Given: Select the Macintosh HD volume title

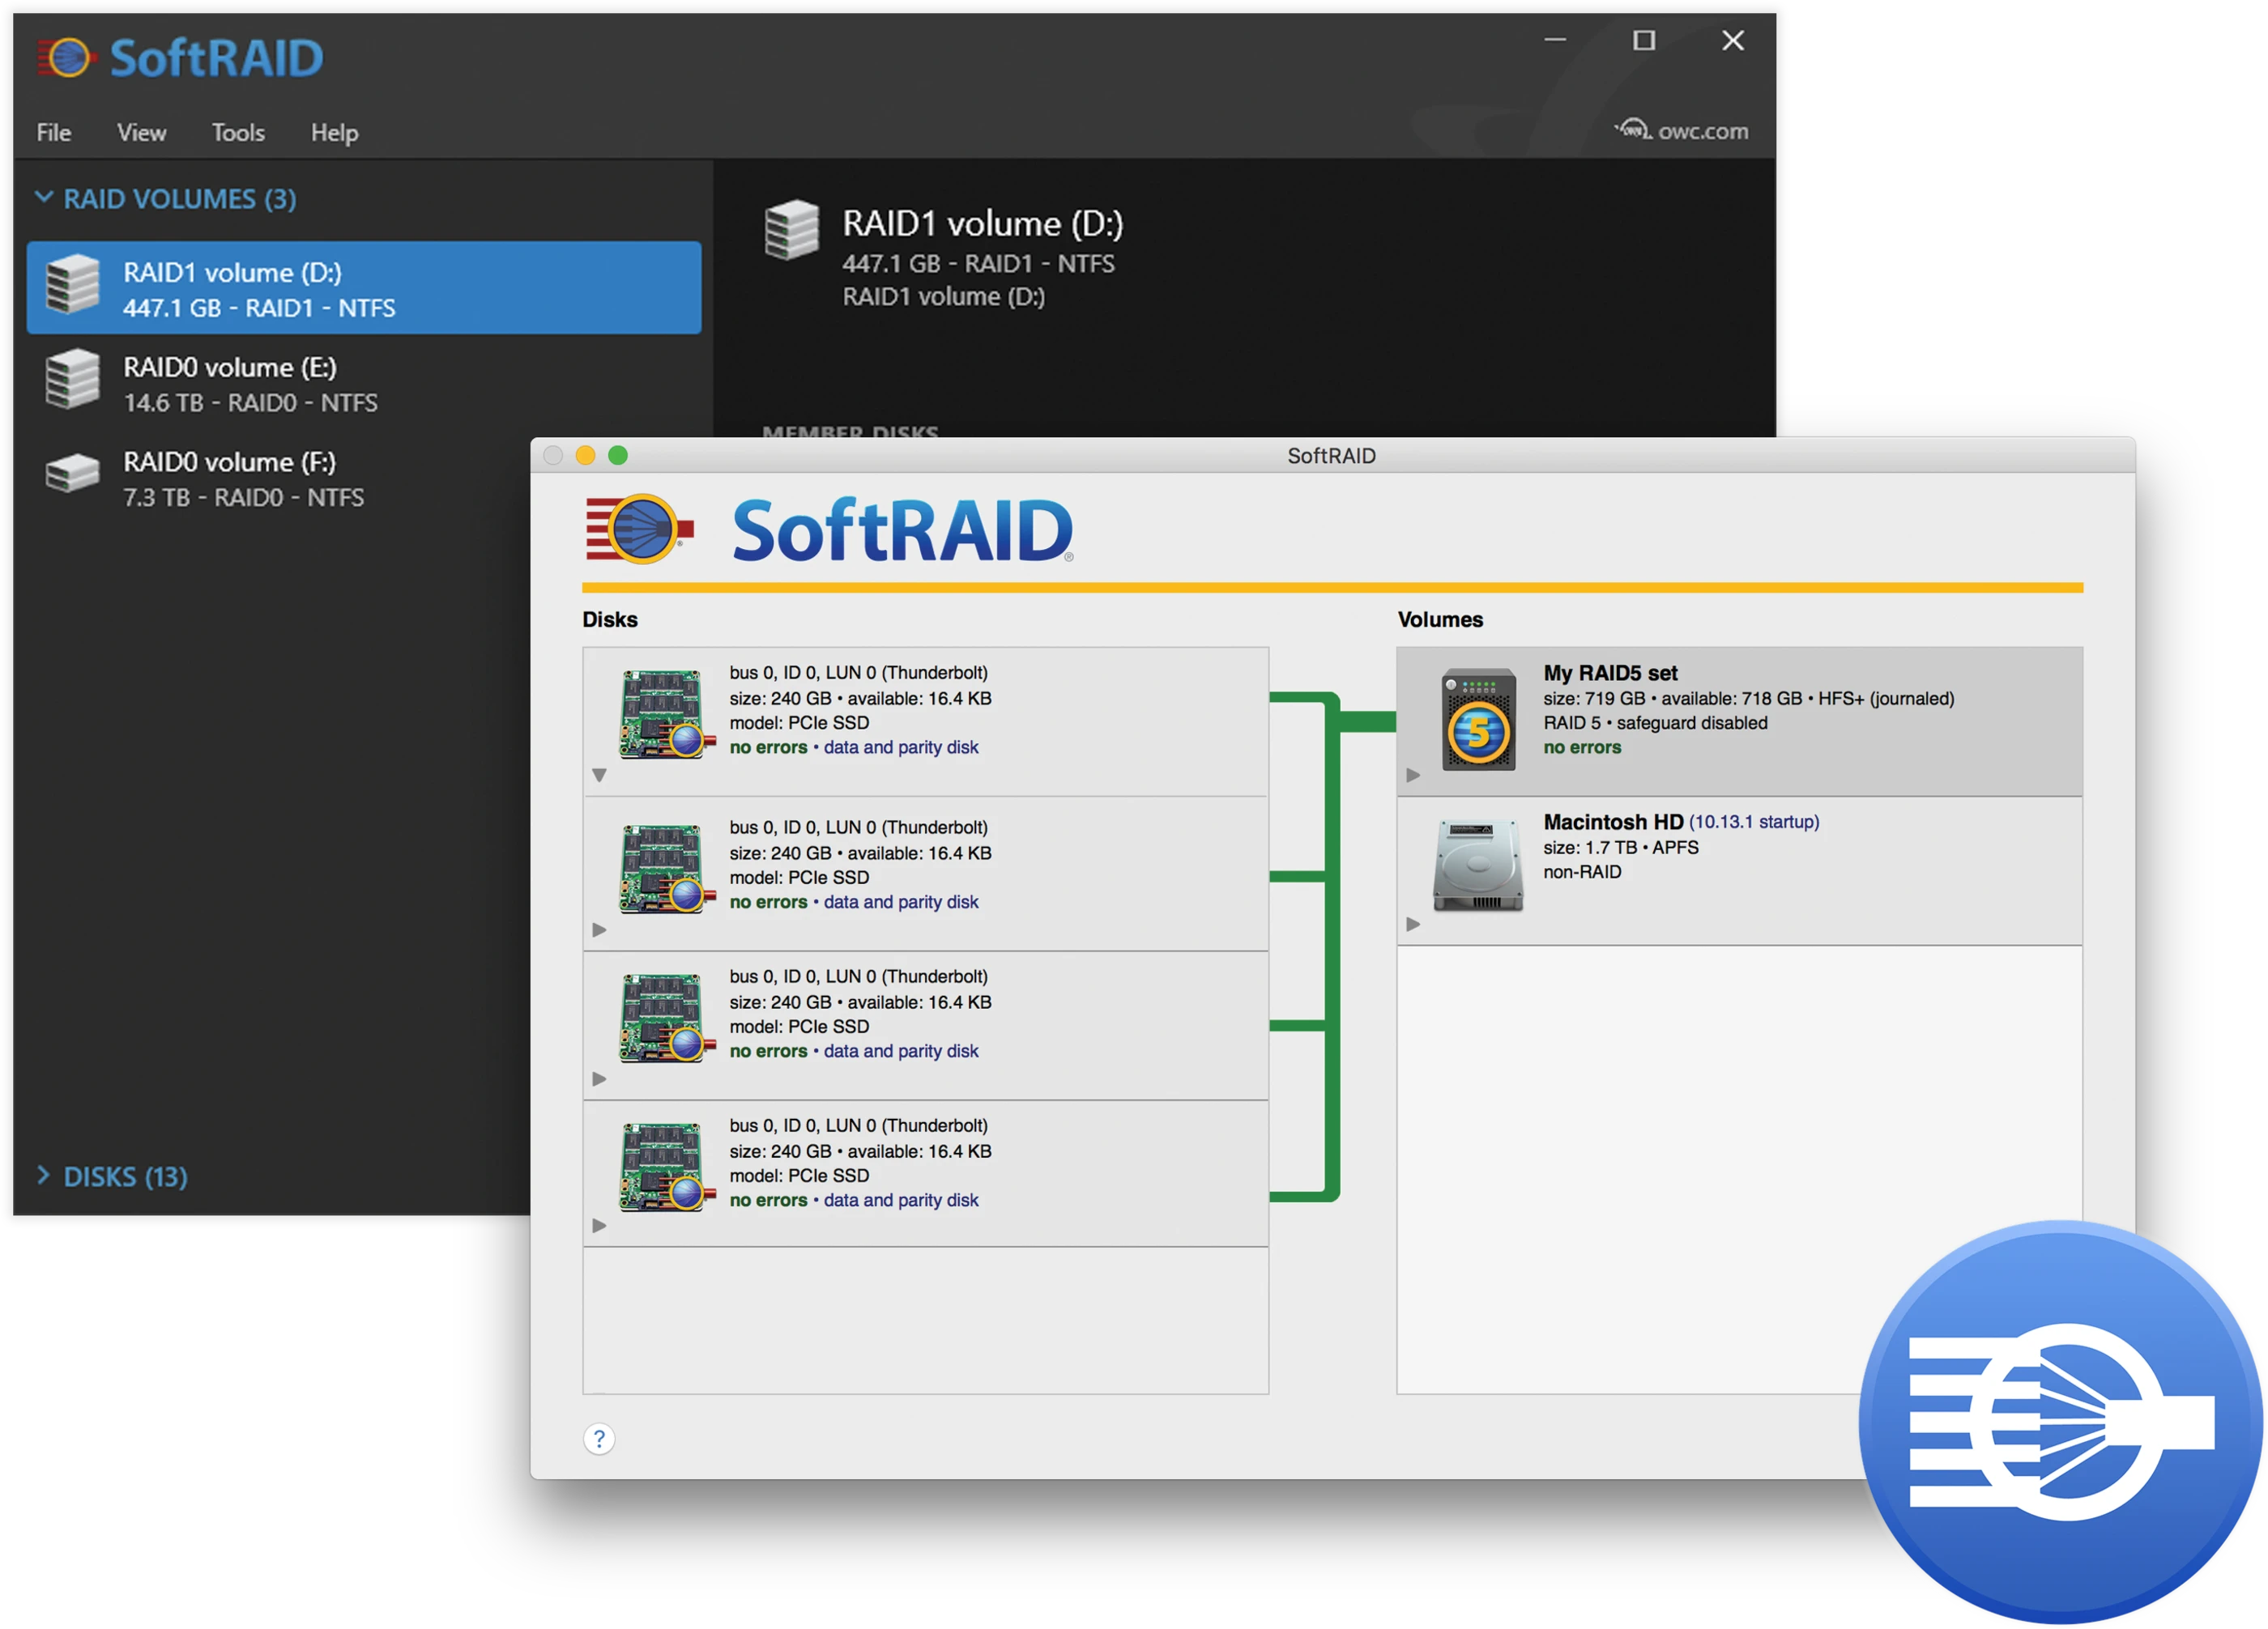Looking at the screenshot, I should (x=1613, y=822).
